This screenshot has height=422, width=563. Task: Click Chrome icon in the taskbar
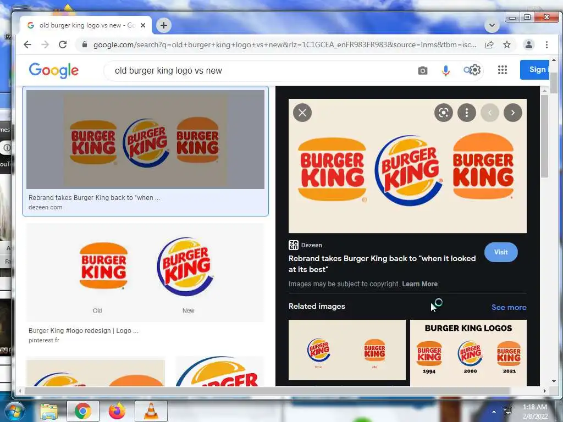click(83, 411)
